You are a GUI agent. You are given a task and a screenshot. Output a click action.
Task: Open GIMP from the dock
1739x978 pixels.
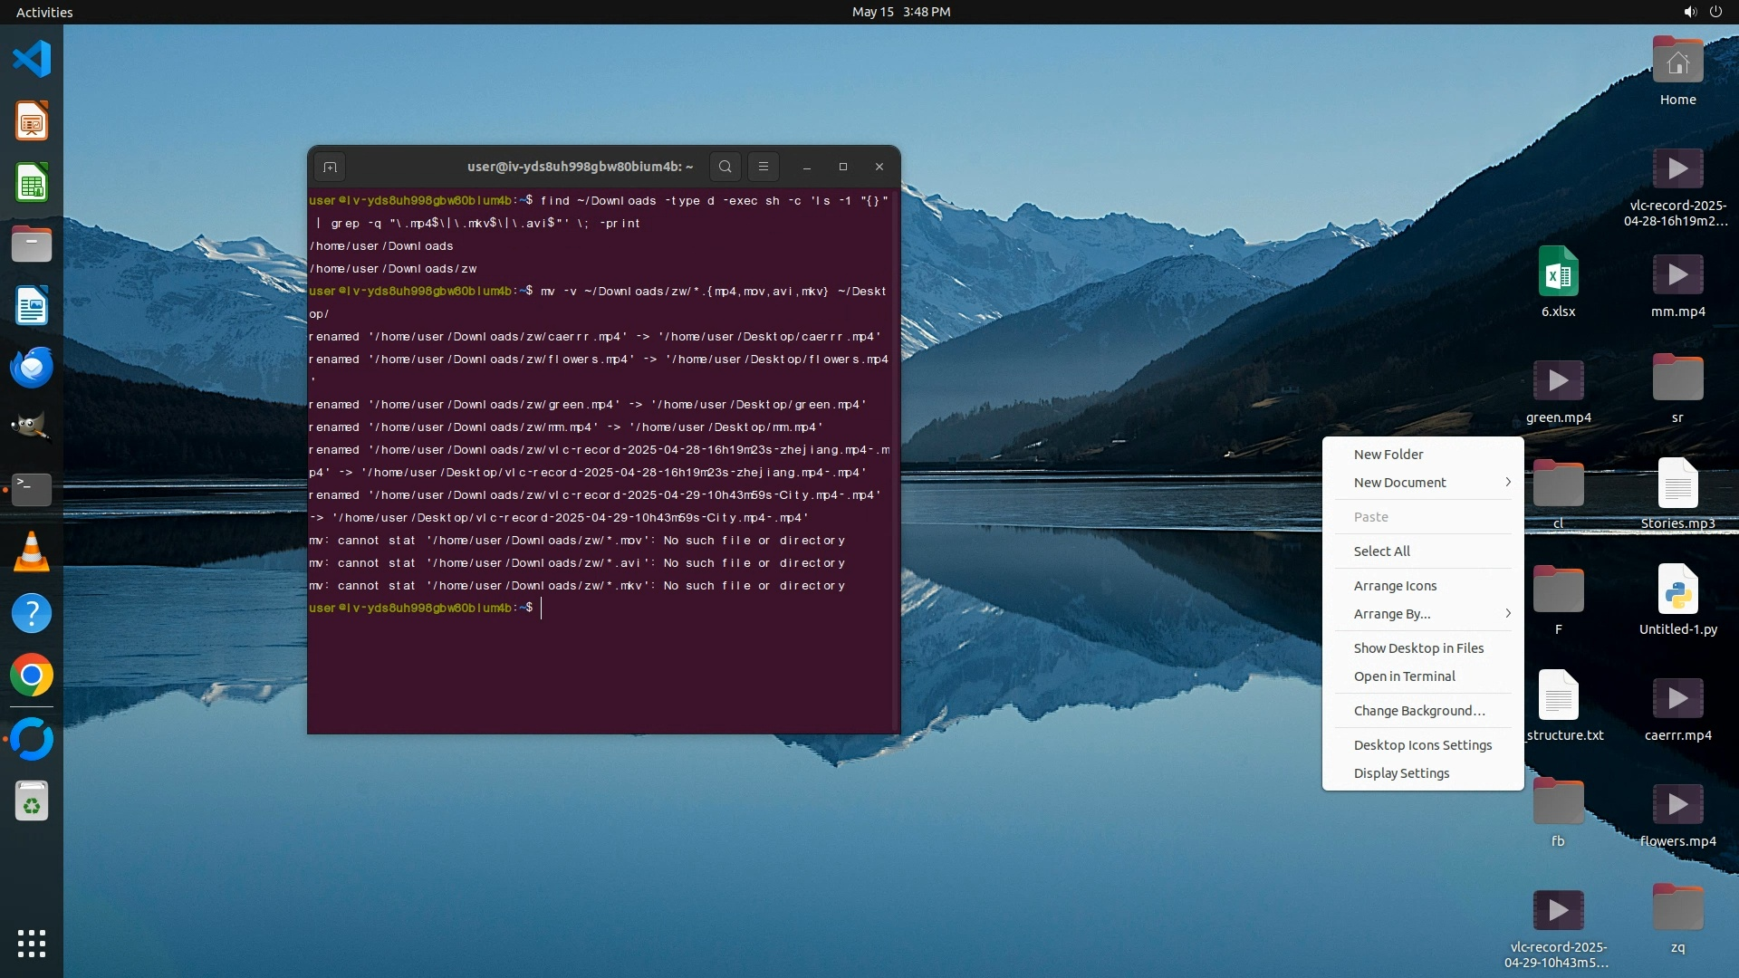pos(32,427)
